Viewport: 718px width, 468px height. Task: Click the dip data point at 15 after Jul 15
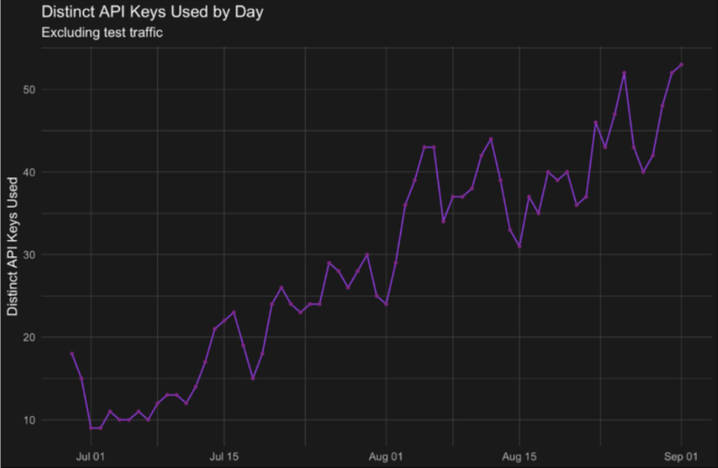pos(253,378)
